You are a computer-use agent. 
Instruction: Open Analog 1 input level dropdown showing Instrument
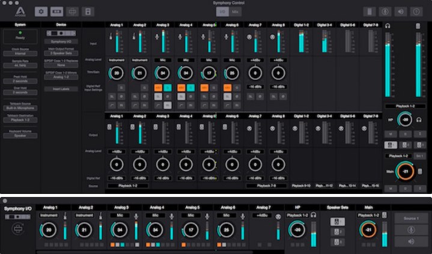[x=117, y=60]
